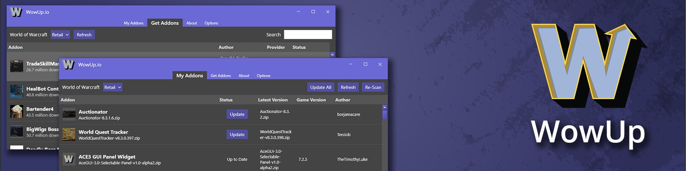The width and height of the screenshot is (686, 171).
Task: Click the Auctionator addon icon
Action: (x=69, y=114)
